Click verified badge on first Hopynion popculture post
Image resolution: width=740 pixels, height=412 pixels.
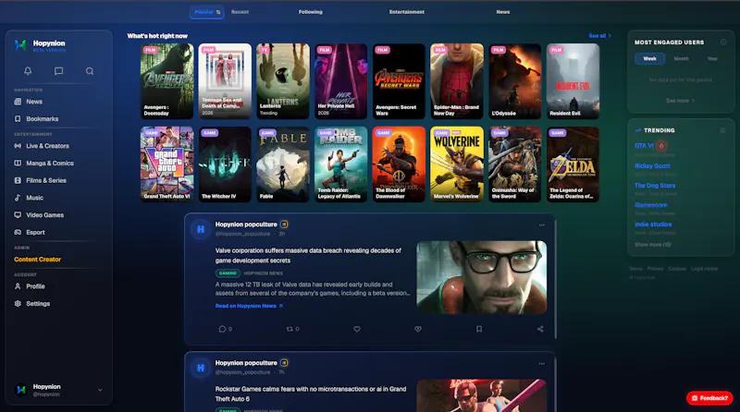(x=284, y=224)
